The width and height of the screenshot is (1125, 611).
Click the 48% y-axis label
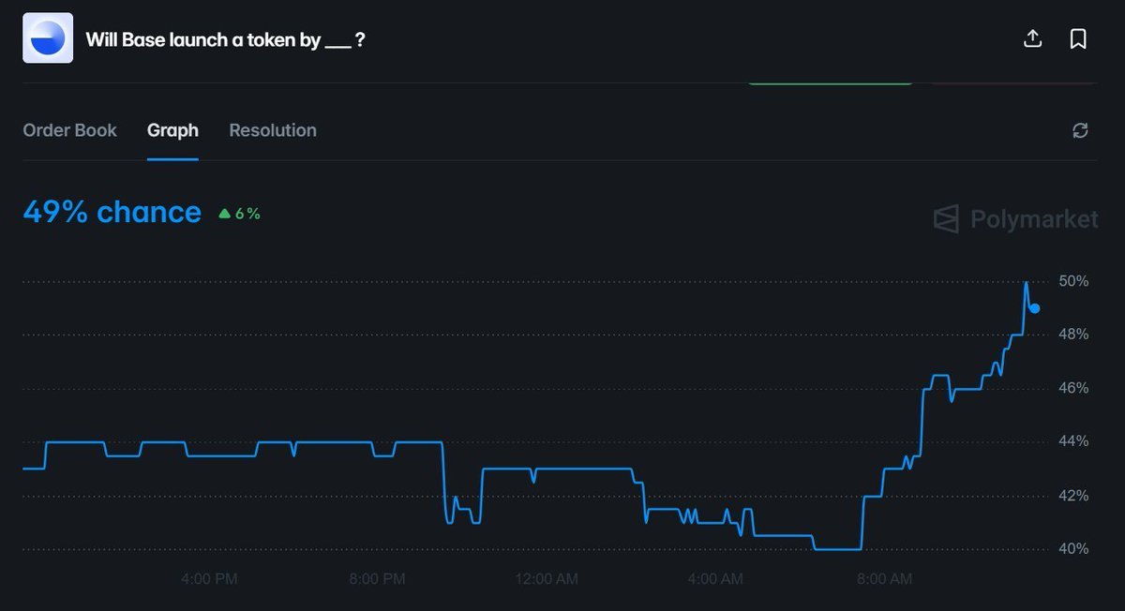pyautogui.click(x=1073, y=335)
